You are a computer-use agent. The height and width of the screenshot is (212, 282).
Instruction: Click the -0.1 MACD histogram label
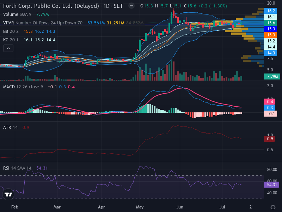point(270,114)
